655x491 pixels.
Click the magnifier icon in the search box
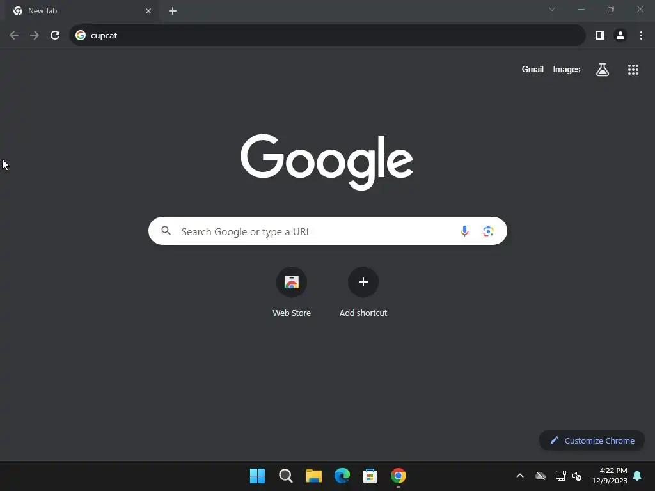click(x=166, y=230)
